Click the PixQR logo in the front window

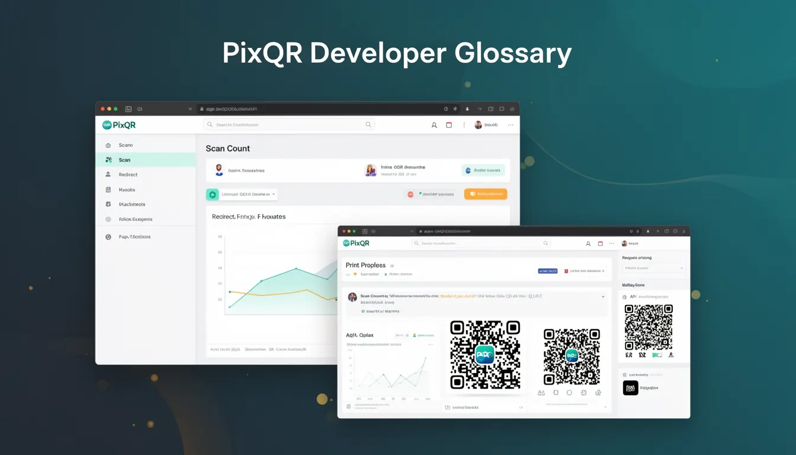click(x=356, y=243)
